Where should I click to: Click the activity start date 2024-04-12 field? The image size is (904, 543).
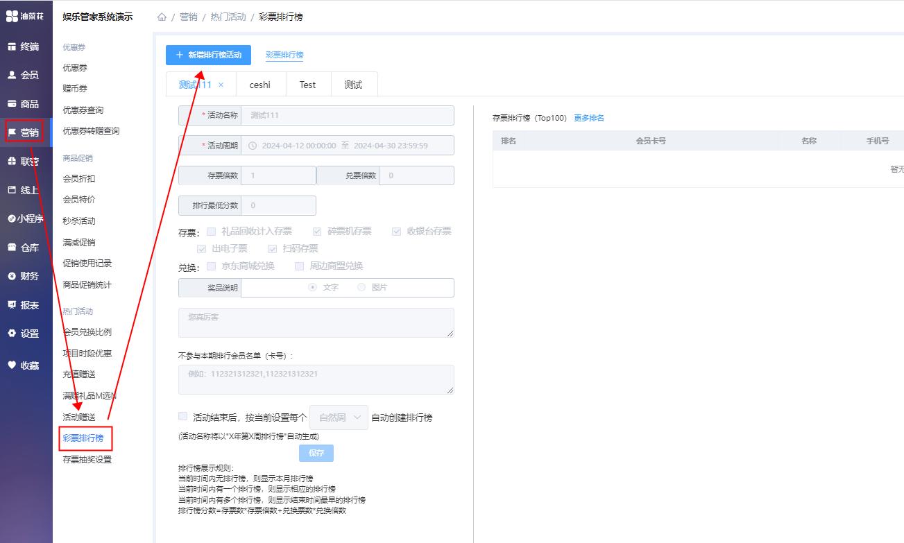[x=299, y=146]
